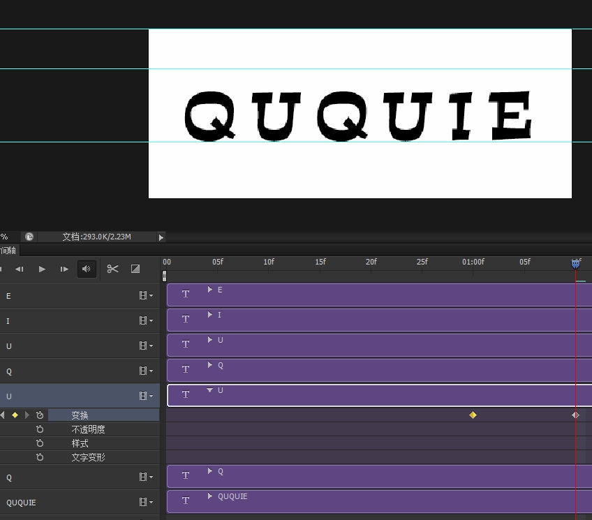Expand the E clip properties triangle

pyautogui.click(x=209, y=290)
